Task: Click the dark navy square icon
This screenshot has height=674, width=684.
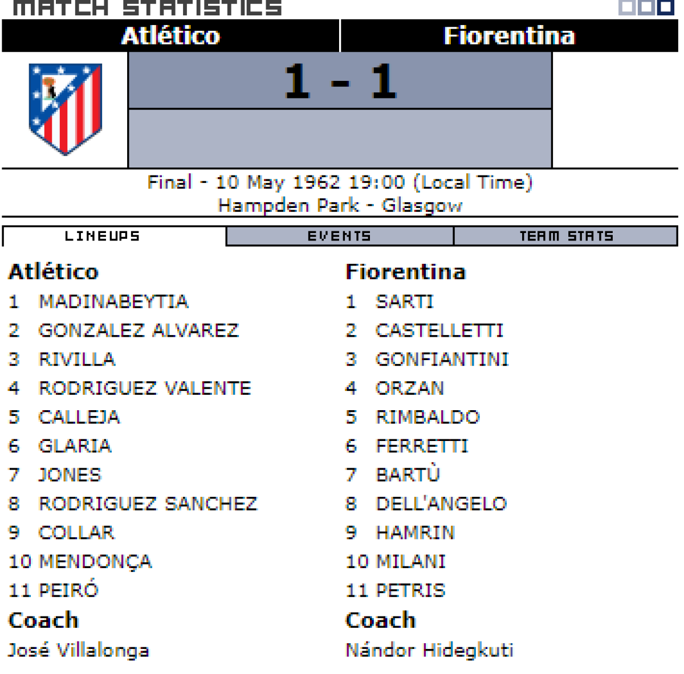Action: click(x=665, y=7)
